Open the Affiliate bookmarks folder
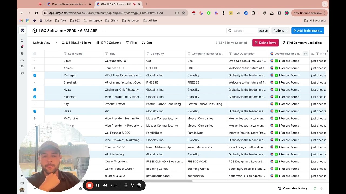Image resolution: width=346 pixels, height=194 pixels. pos(150,20)
